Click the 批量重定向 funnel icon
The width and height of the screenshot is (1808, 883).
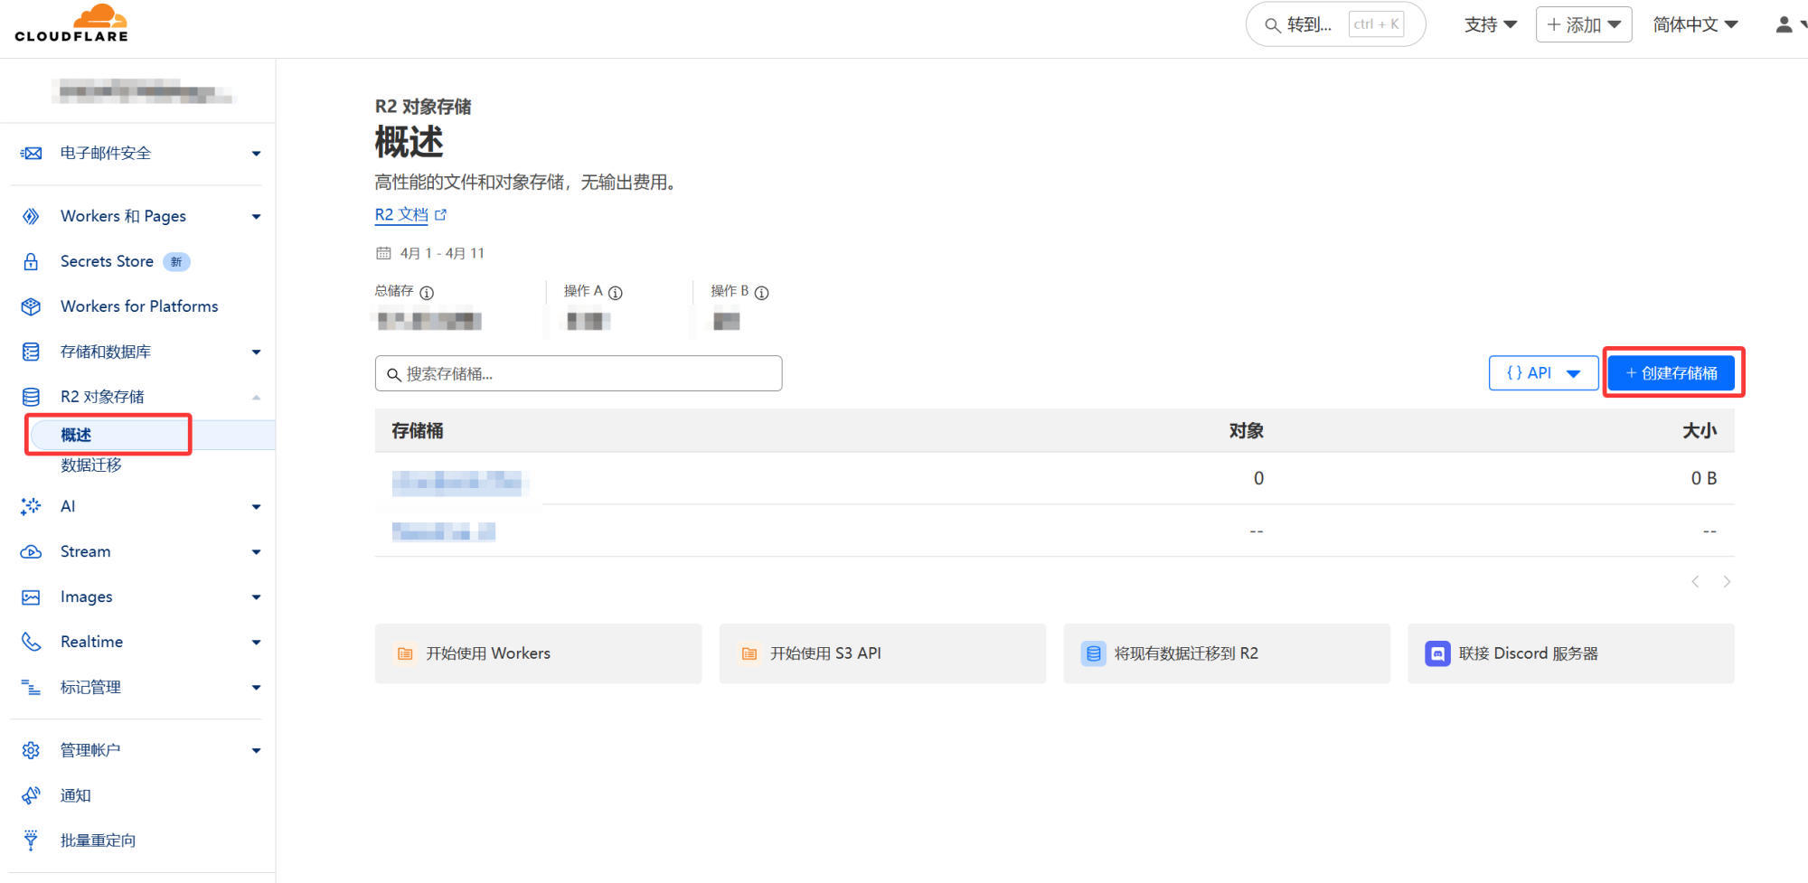(31, 841)
